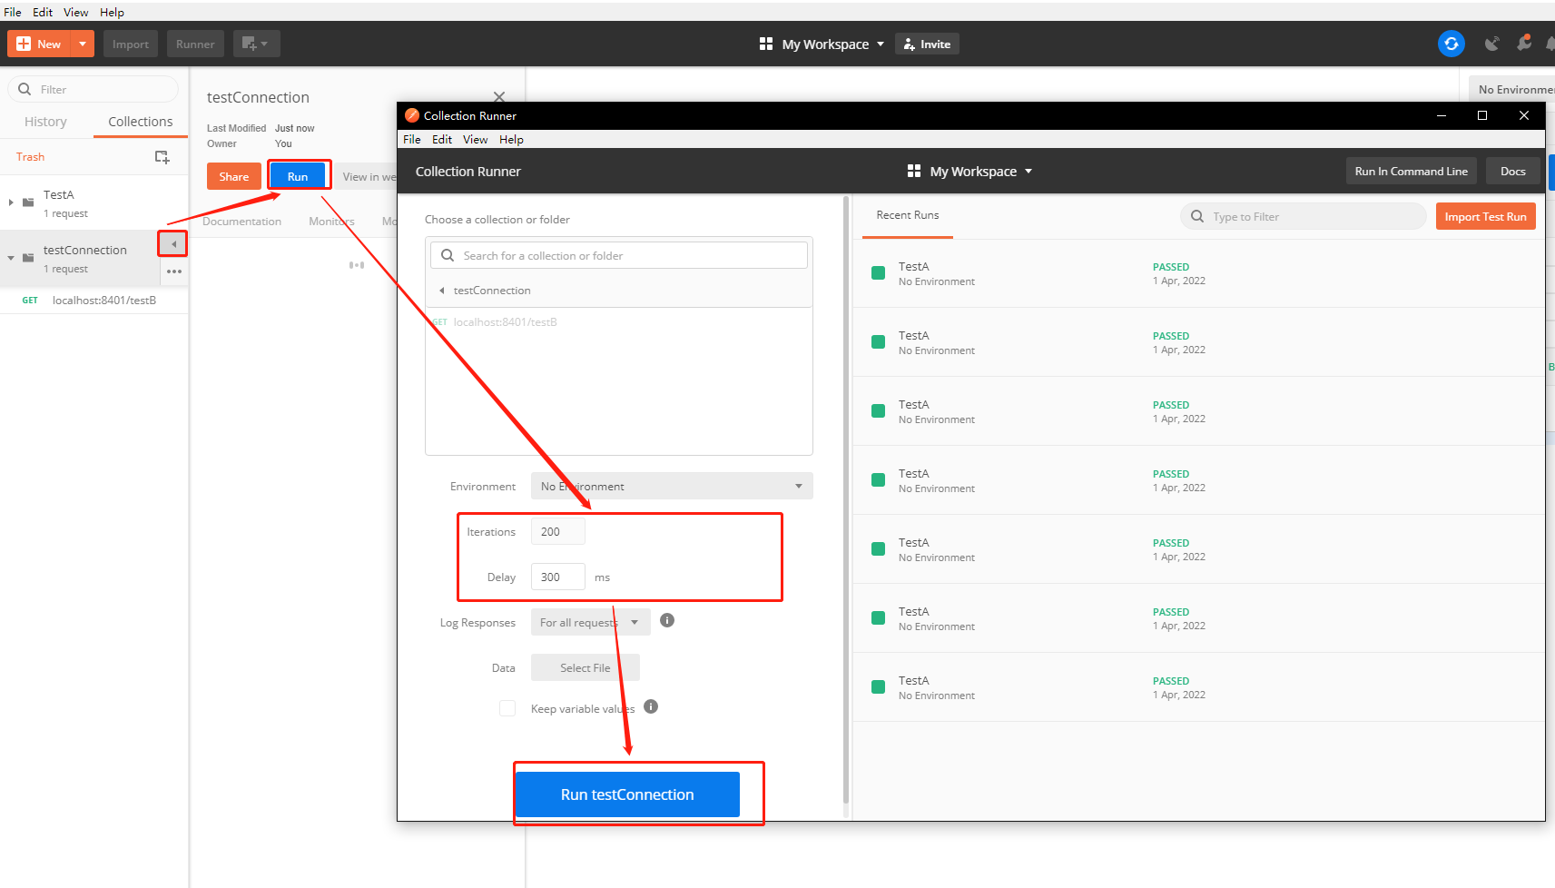Image resolution: width=1555 pixels, height=888 pixels.
Task: Open Trash link in sidebar
Action: 30,157
